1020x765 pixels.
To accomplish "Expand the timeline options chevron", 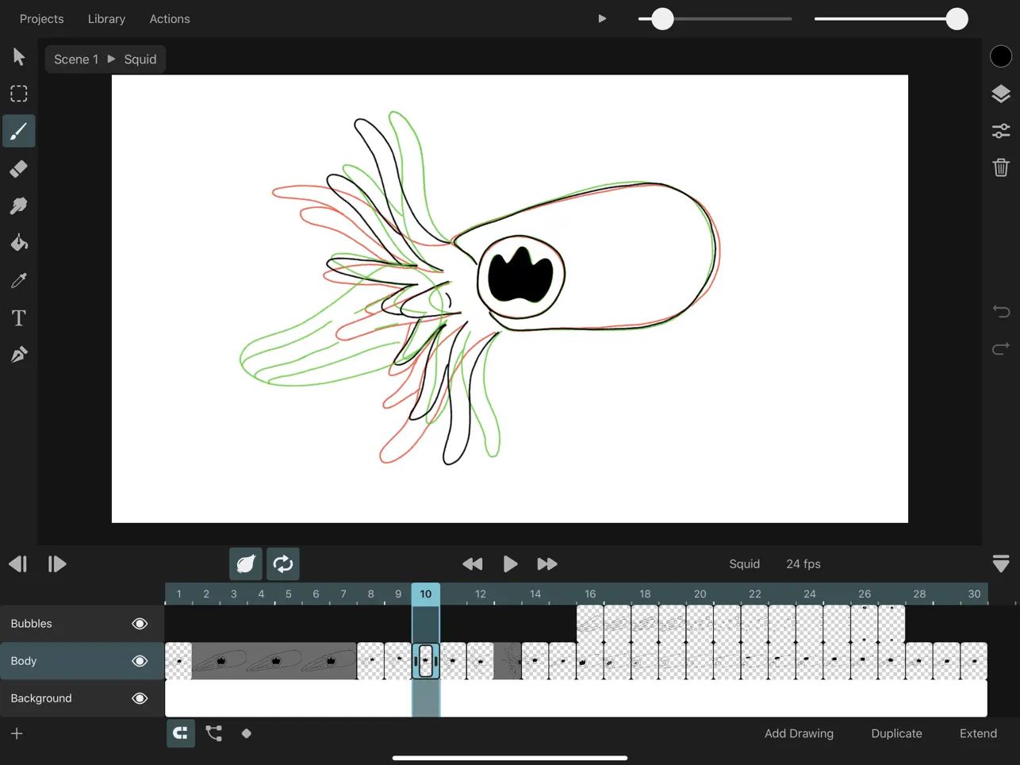I will click(1000, 563).
